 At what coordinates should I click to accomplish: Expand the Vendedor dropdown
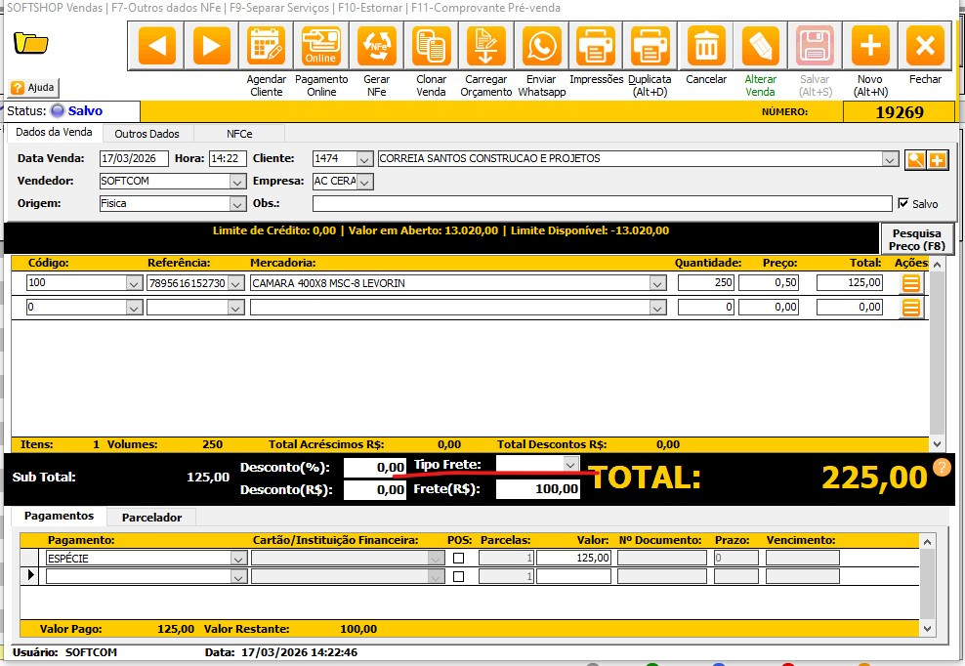coord(237,181)
